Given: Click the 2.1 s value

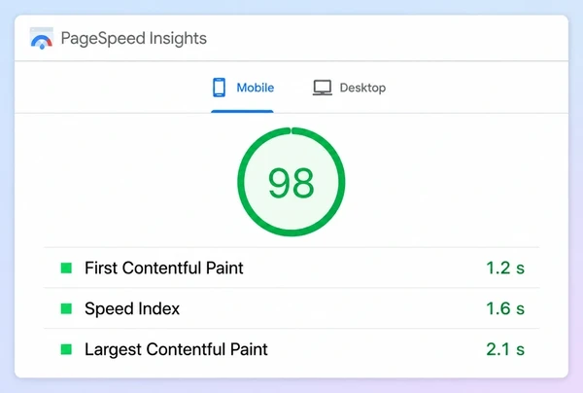Looking at the screenshot, I should point(505,349).
